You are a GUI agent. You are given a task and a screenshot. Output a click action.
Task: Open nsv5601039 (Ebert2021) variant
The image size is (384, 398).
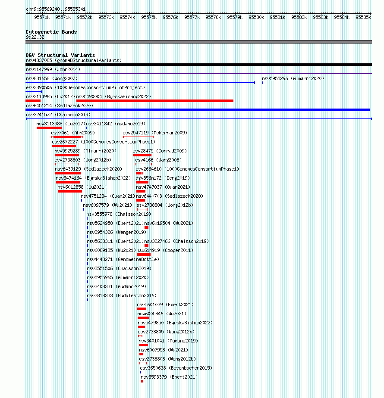pyautogui.click(x=165, y=305)
